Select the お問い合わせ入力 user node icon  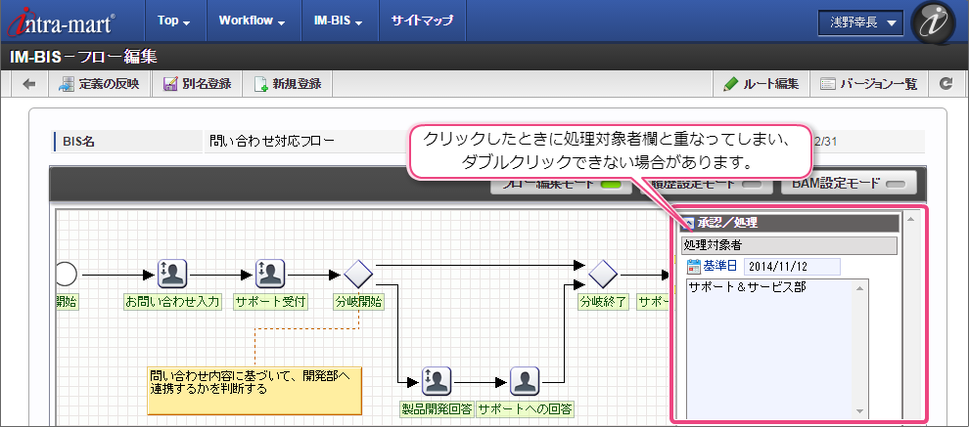pos(172,274)
